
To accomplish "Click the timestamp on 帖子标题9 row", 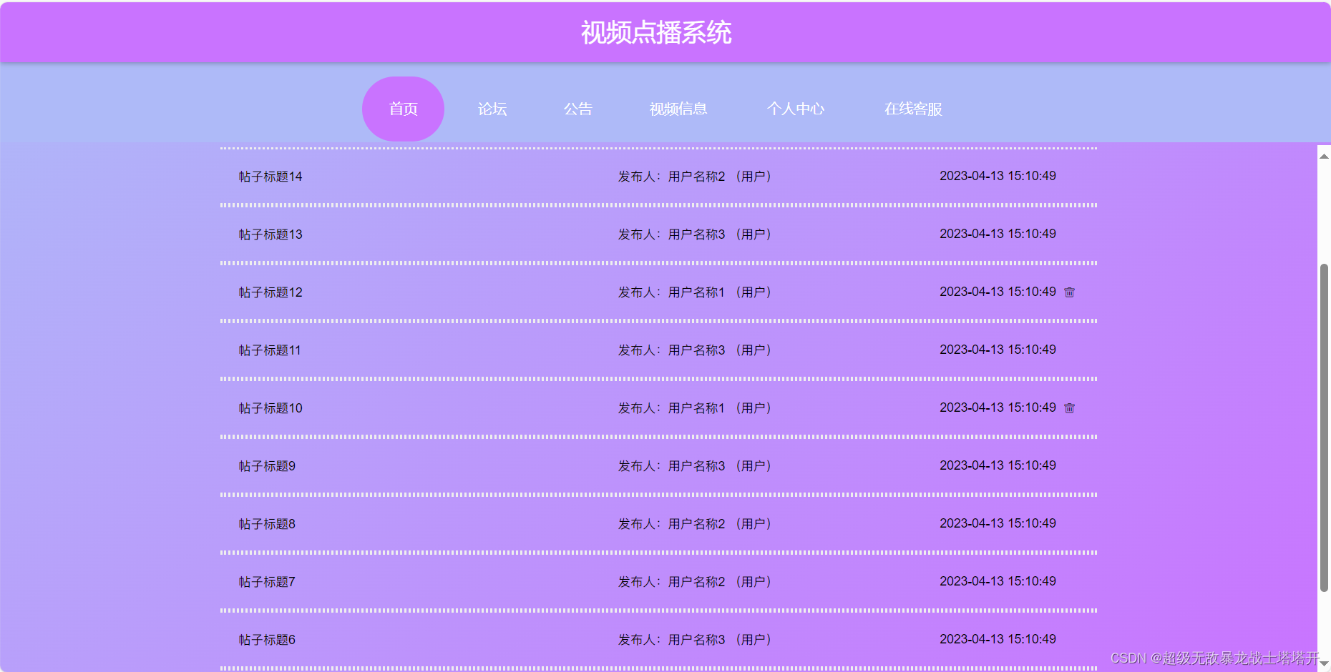I will pyautogui.click(x=998, y=465).
